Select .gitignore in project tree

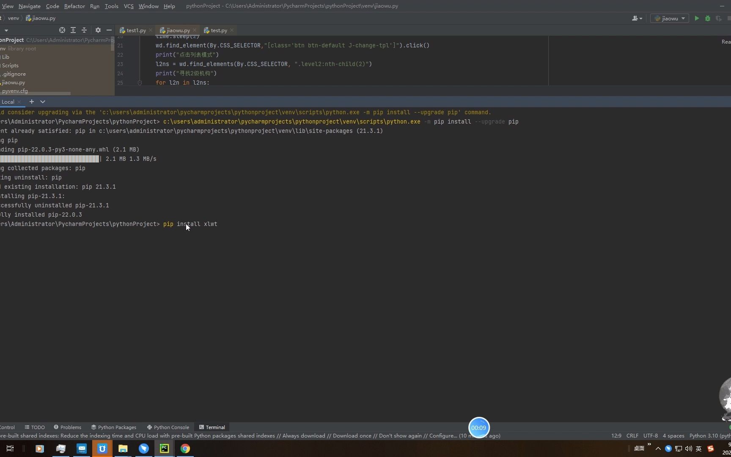click(14, 74)
